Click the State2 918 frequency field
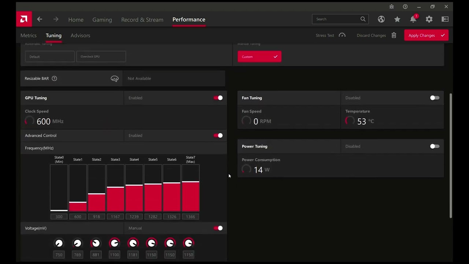469x264 pixels. [96, 217]
